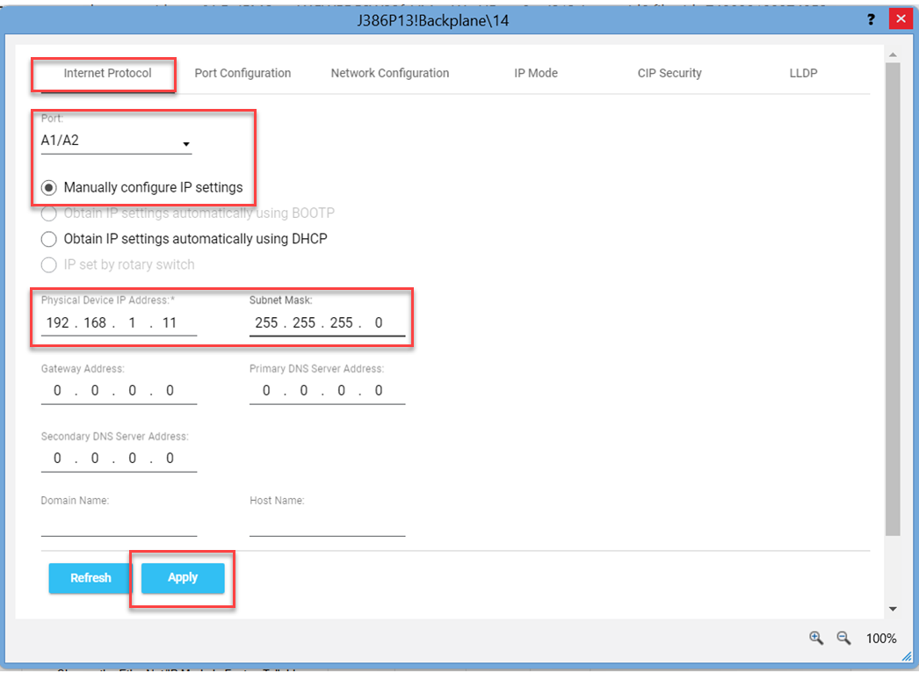Click the zoom out magnifier icon
Image resolution: width=919 pixels, height=673 pixels.
pos(843,639)
